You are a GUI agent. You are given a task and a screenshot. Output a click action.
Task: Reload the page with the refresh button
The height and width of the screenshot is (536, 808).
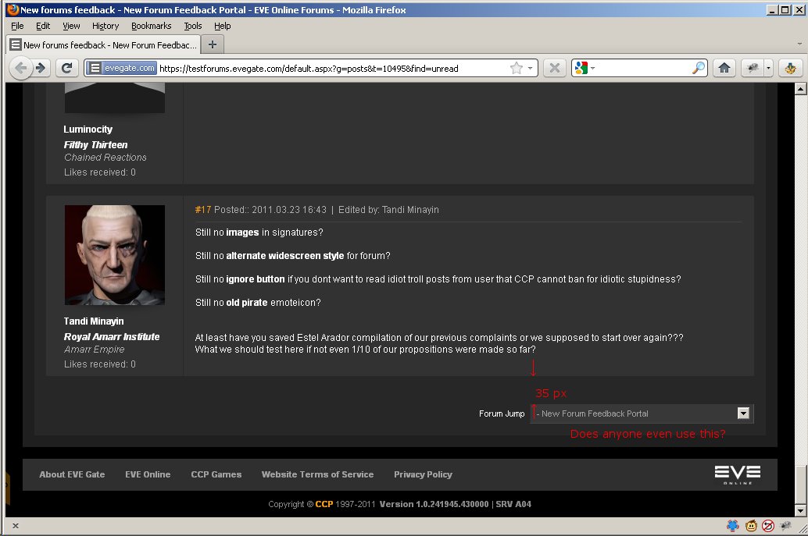(x=67, y=68)
